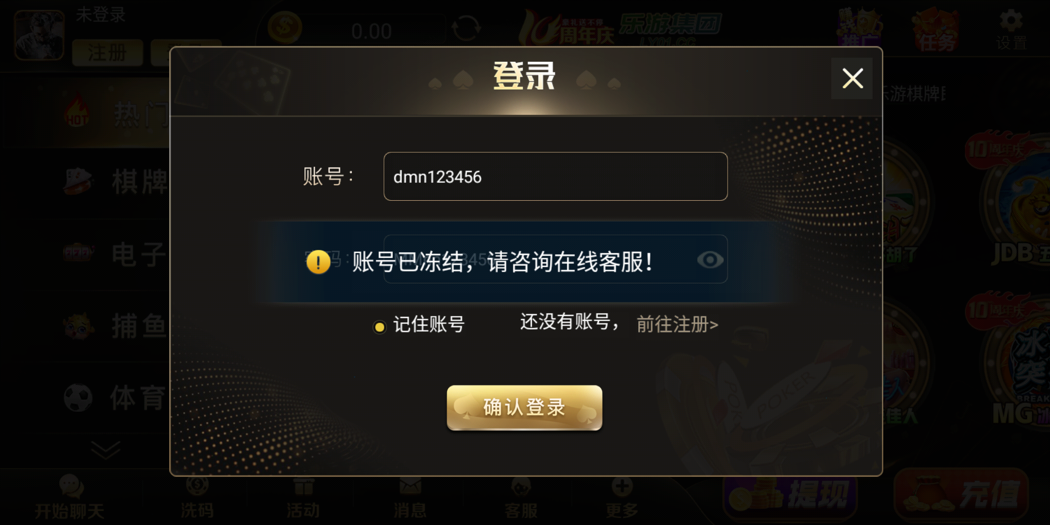
Task: Select the 棋牌 card games category
Action: (x=117, y=182)
